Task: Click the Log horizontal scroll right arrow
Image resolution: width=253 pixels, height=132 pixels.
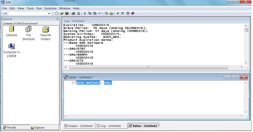Action: coord(242,67)
